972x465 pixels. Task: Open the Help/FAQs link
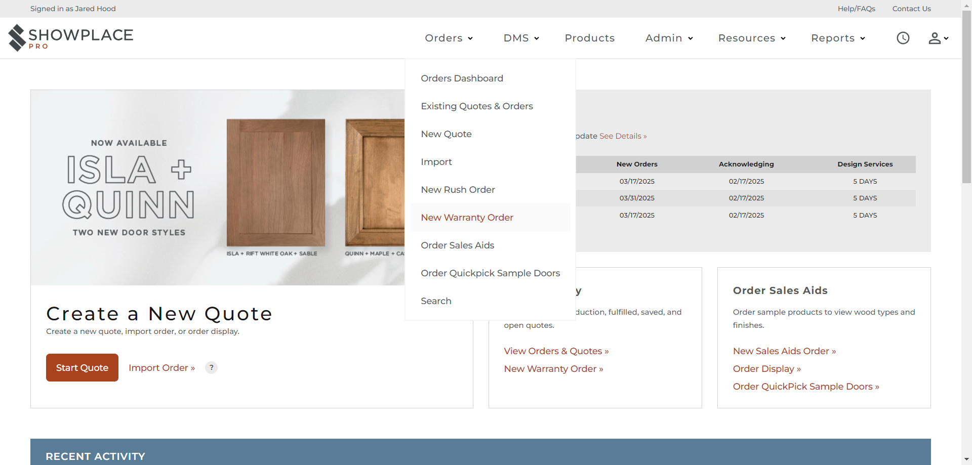click(x=856, y=9)
